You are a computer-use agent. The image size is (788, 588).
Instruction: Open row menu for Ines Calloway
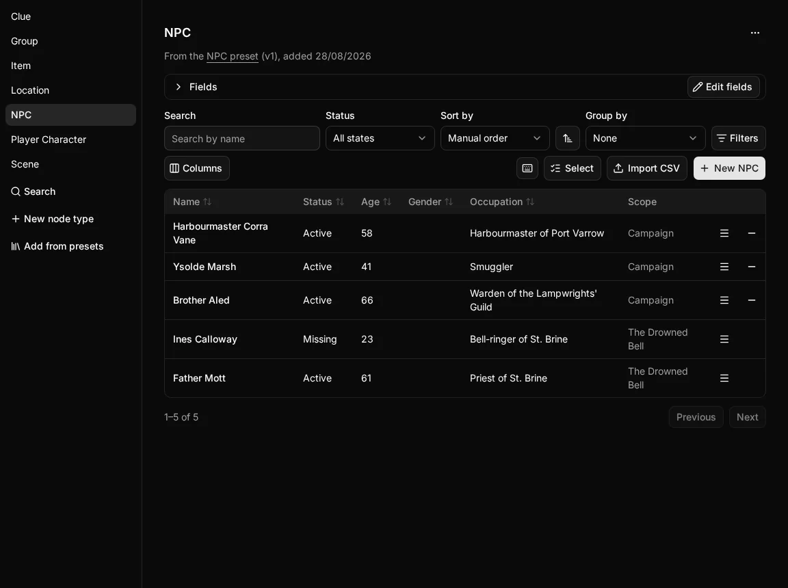tap(724, 339)
